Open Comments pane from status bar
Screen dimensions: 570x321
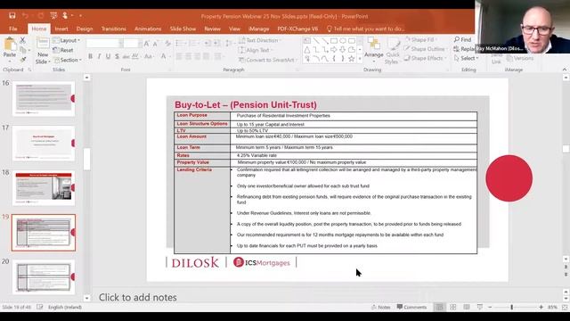tap(411, 307)
